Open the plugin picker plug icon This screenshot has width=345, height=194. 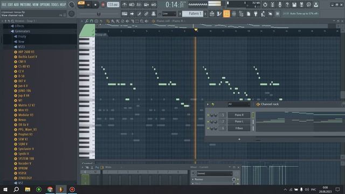click(256, 14)
